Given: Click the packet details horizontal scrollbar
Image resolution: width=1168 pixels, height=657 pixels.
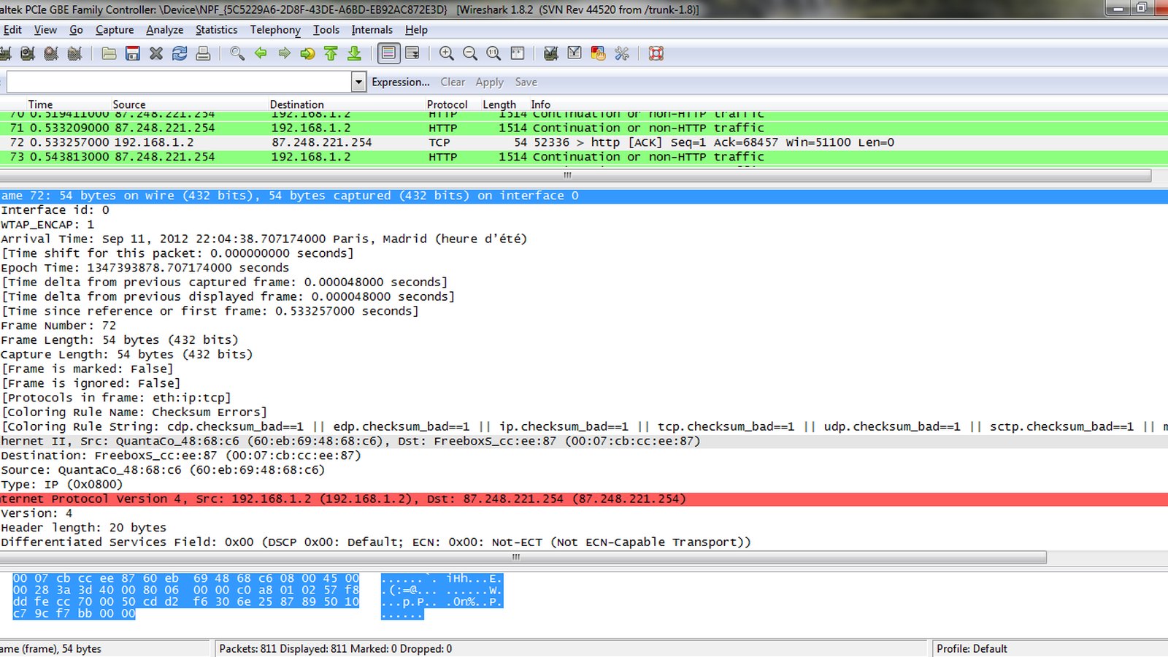Looking at the screenshot, I should tap(523, 557).
